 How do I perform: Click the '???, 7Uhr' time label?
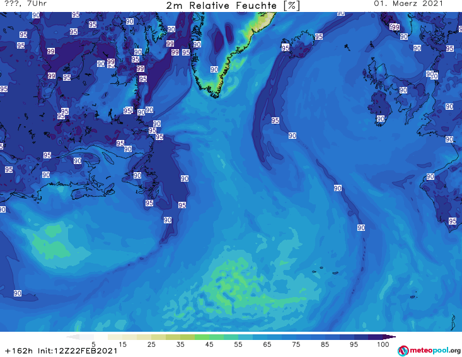click(26, 4)
